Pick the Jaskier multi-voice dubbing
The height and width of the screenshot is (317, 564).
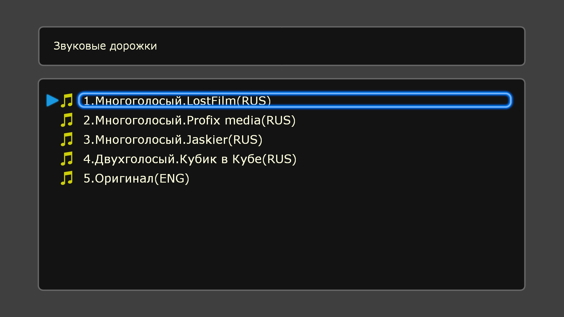[173, 140]
